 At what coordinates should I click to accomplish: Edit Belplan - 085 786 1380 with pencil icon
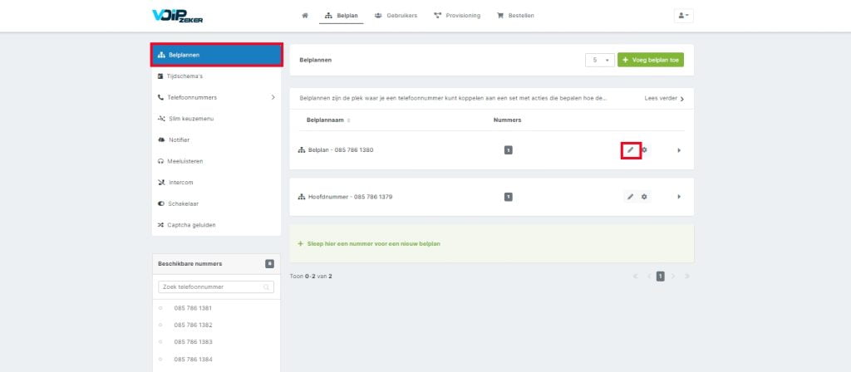[x=630, y=150]
